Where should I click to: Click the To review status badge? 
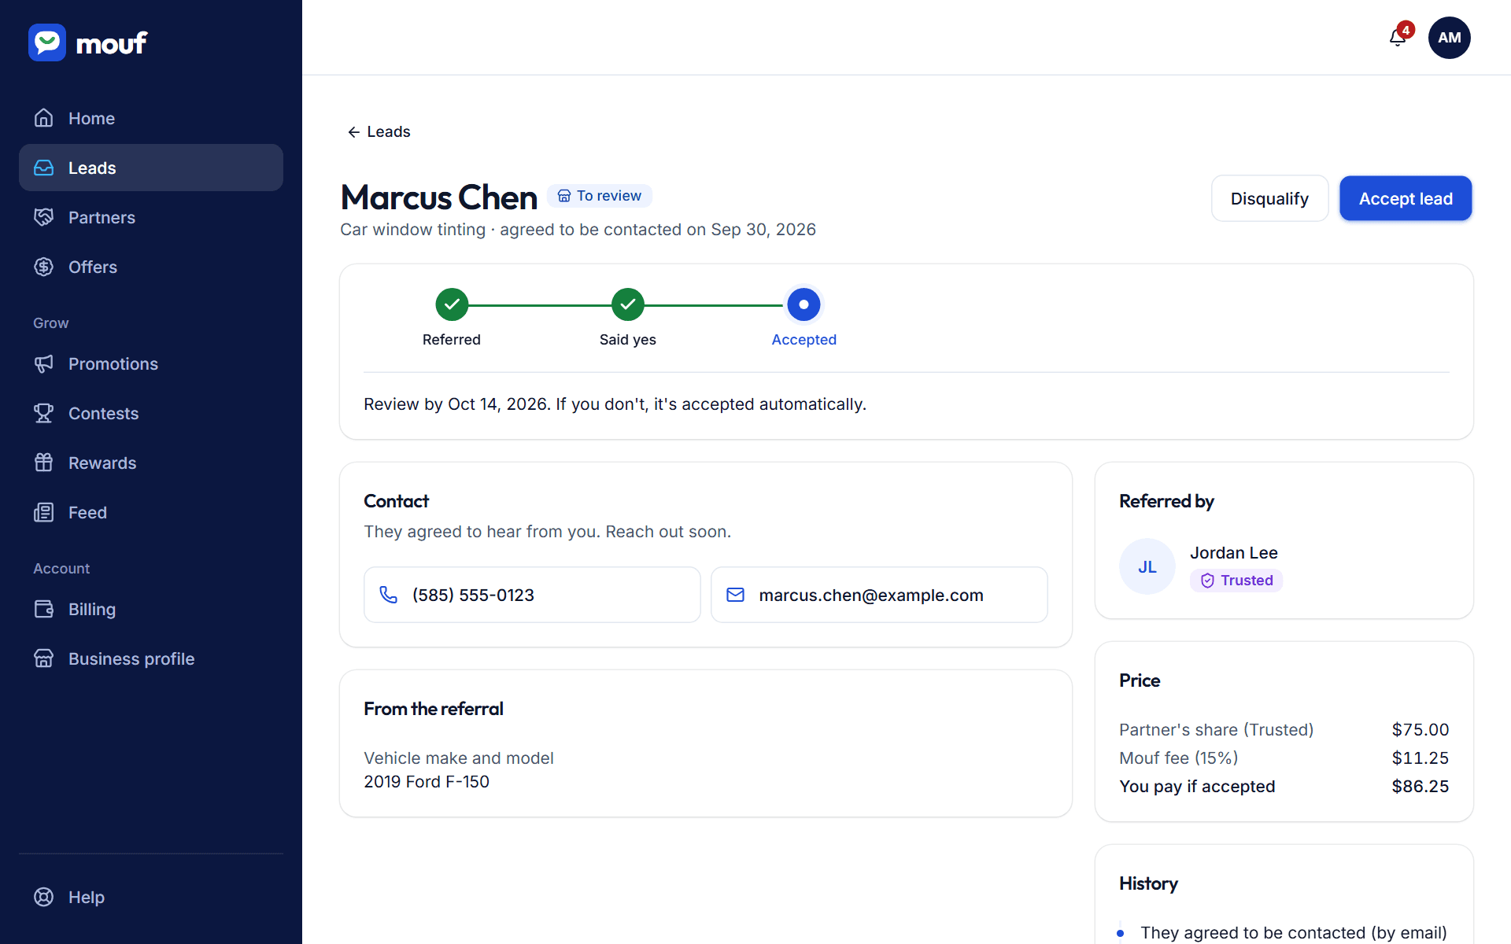pyautogui.click(x=600, y=196)
